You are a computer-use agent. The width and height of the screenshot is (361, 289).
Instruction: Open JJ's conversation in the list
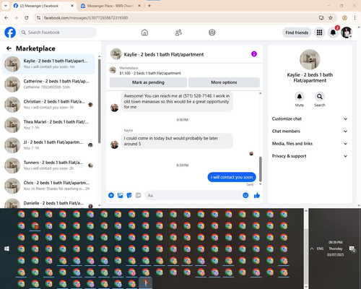(48, 145)
